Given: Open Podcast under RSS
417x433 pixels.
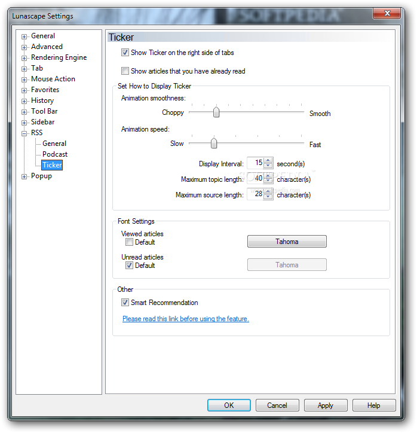Looking at the screenshot, I should 55,154.
